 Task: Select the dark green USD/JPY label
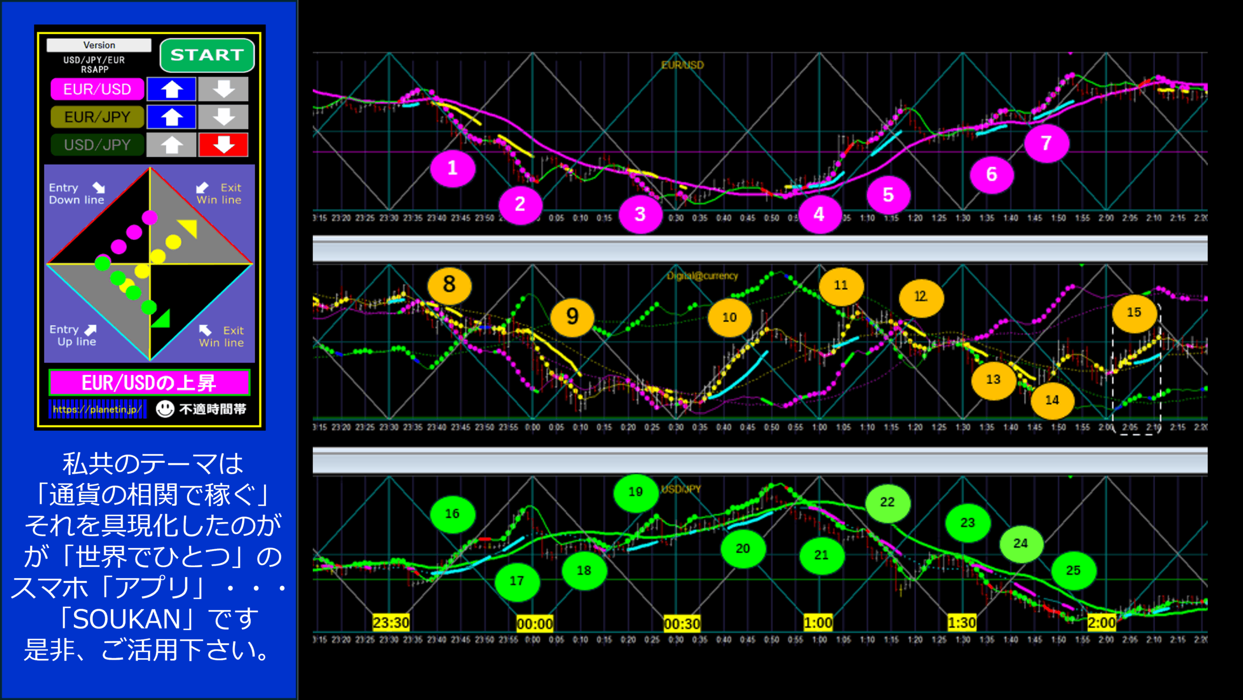click(98, 145)
